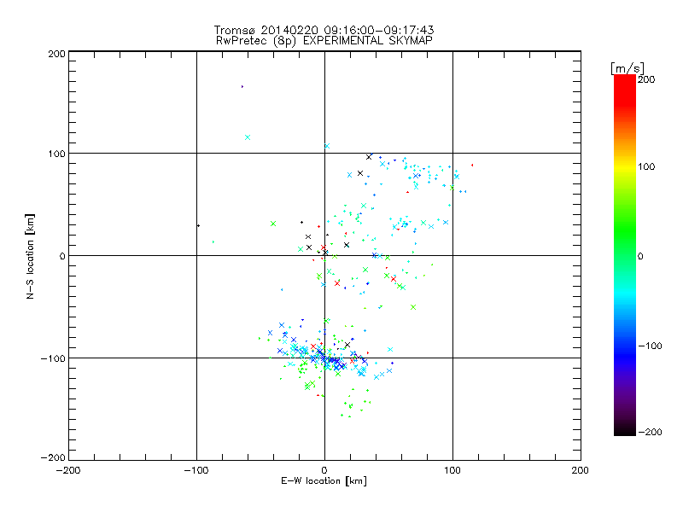Click the "N-S location [km]" axis label
Screen dimensions: 683x512
point(30,256)
